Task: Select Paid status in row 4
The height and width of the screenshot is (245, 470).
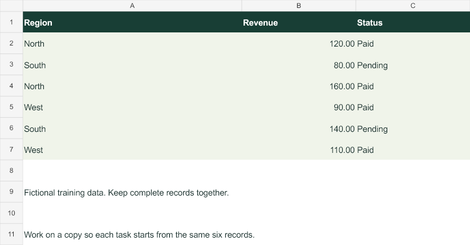Action: pyautogui.click(x=413, y=86)
